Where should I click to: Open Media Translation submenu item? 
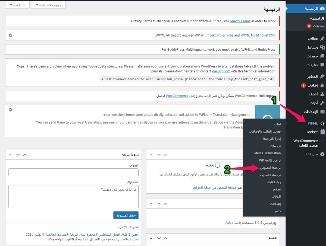(x=267, y=153)
